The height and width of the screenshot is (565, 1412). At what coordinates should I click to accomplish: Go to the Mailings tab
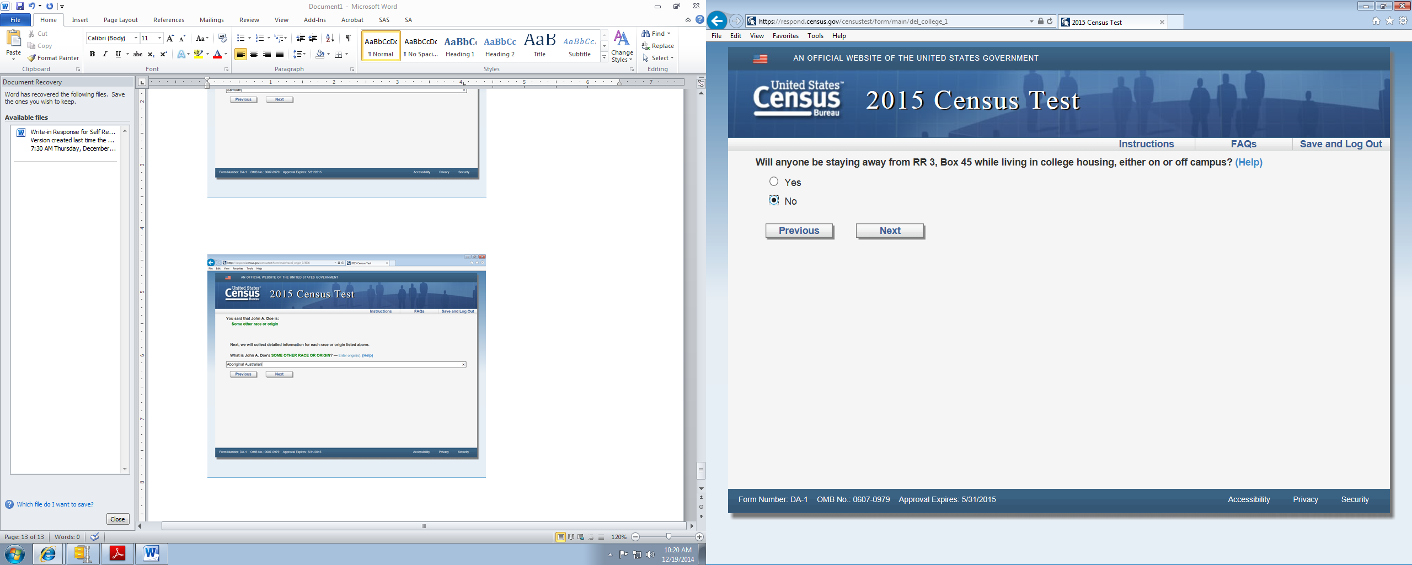pos(212,20)
